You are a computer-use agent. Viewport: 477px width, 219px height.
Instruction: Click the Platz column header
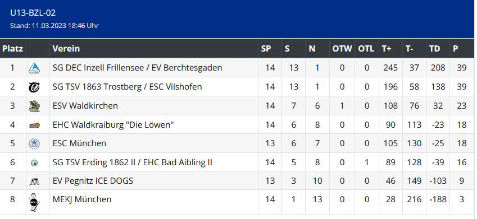point(13,49)
